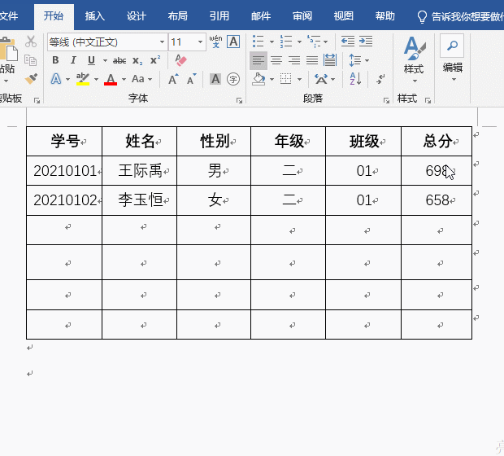The image size is (504, 456).
Task: Click the Sort A-Z icon
Action: coord(354,79)
